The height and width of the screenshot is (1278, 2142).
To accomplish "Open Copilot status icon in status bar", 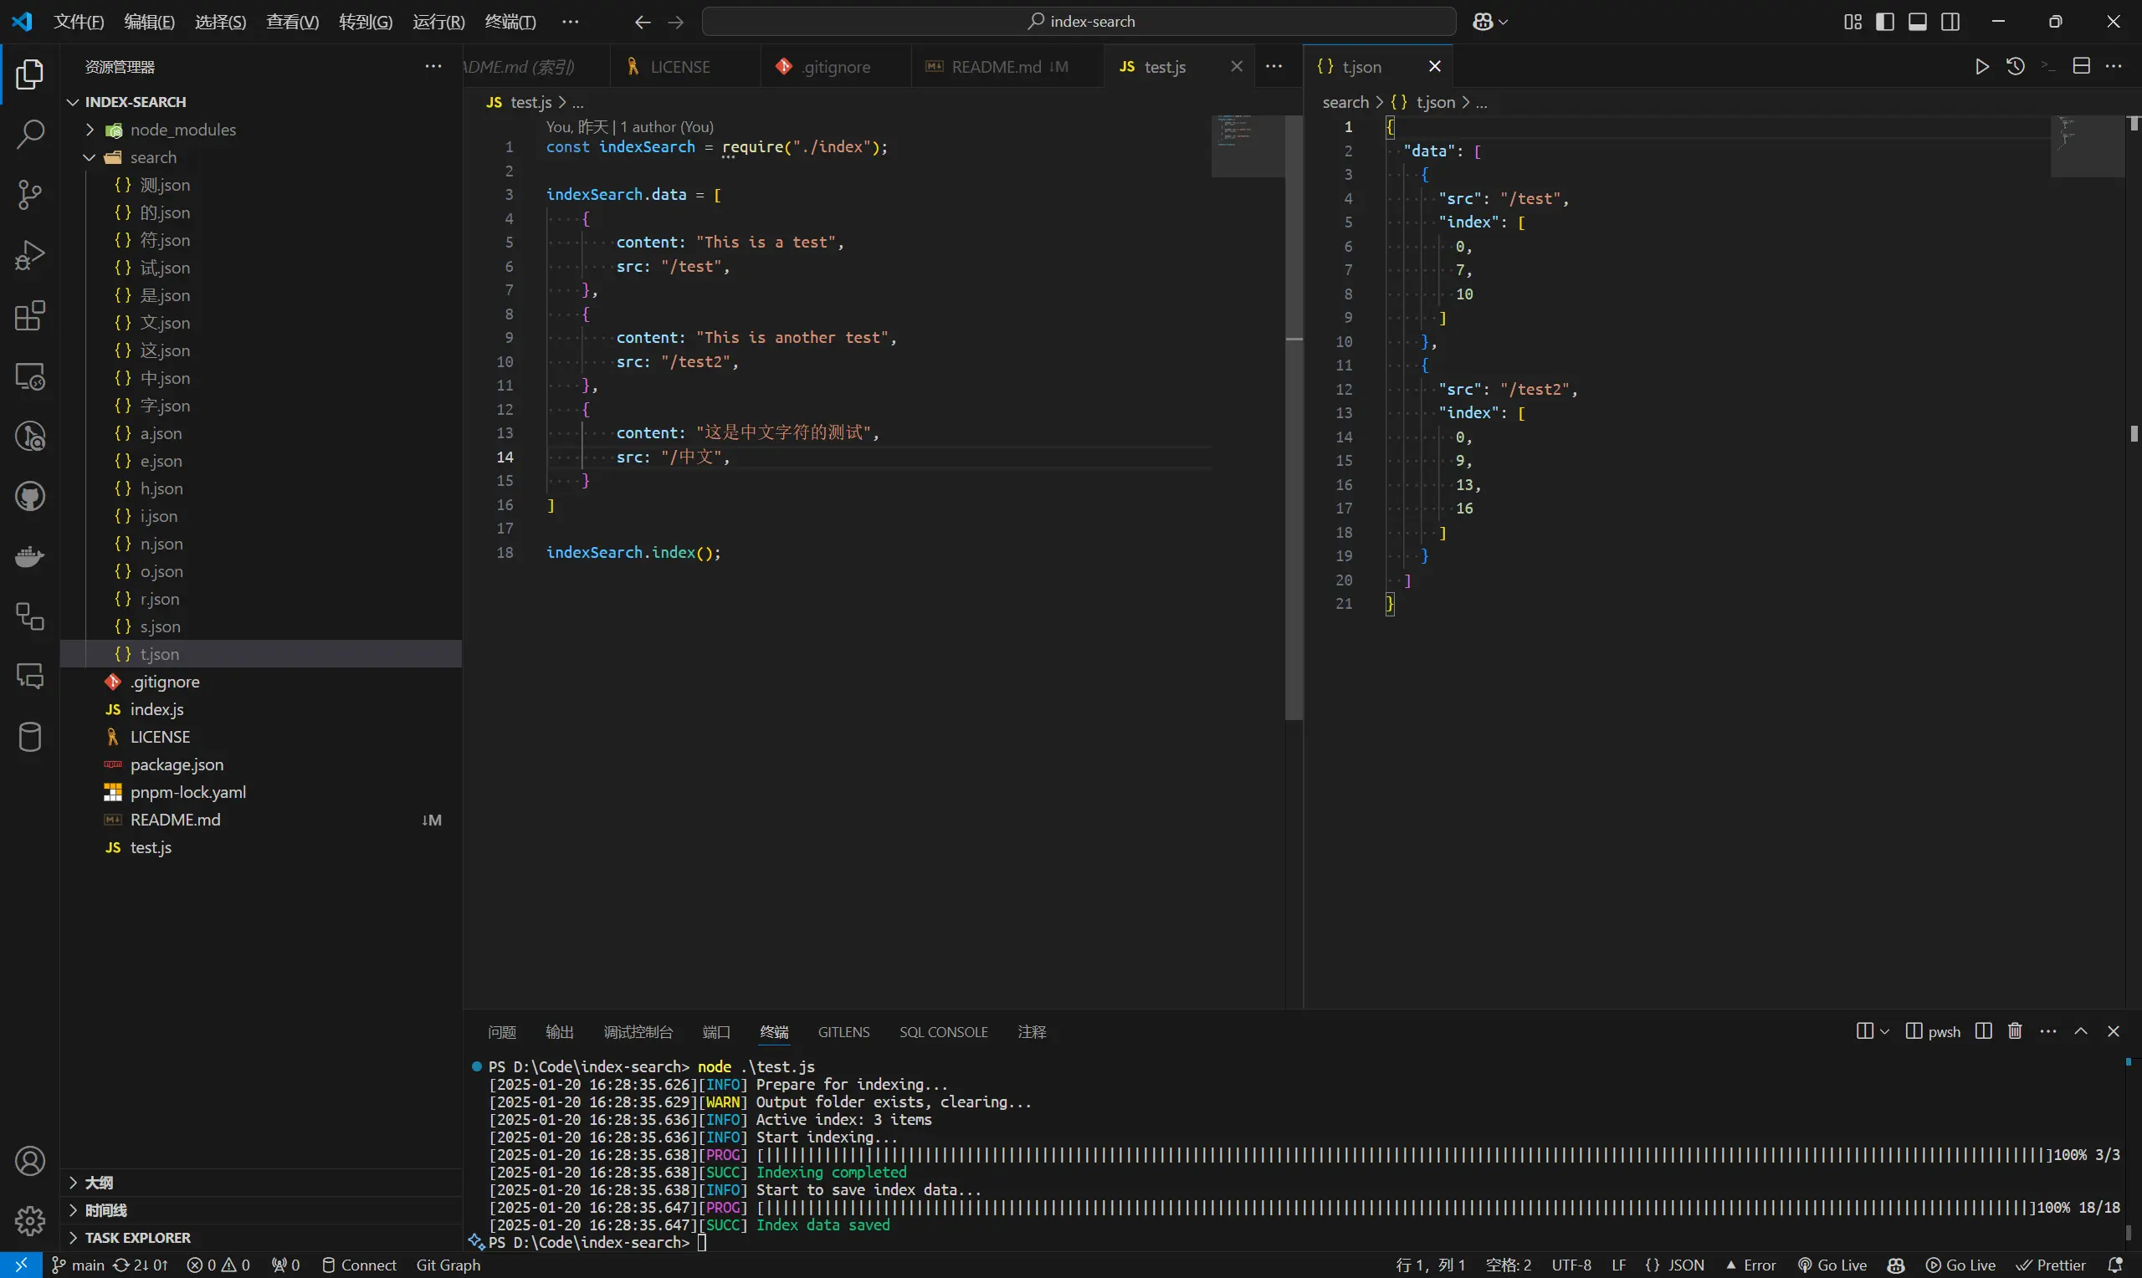I will pos(1896,1265).
